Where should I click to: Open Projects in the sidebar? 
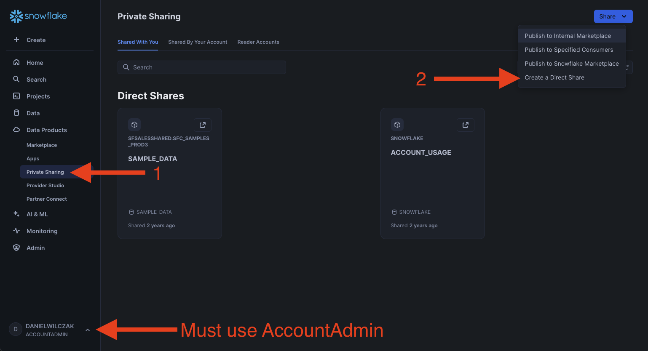click(38, 96)
